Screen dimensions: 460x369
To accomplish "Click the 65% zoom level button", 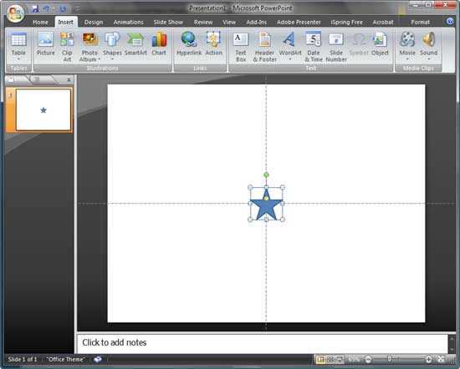I will coord(354,359).
